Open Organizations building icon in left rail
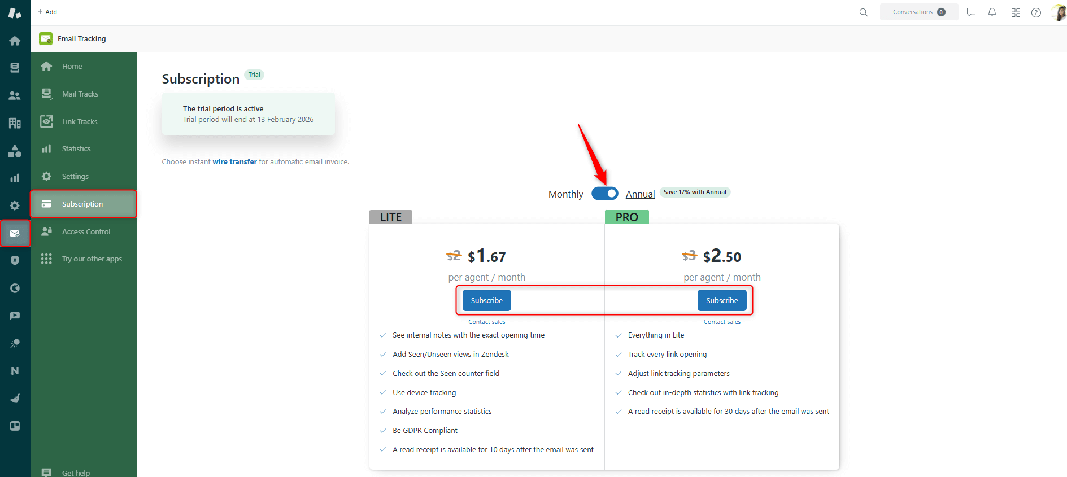The image size is (1067, 477). (15, 123)
